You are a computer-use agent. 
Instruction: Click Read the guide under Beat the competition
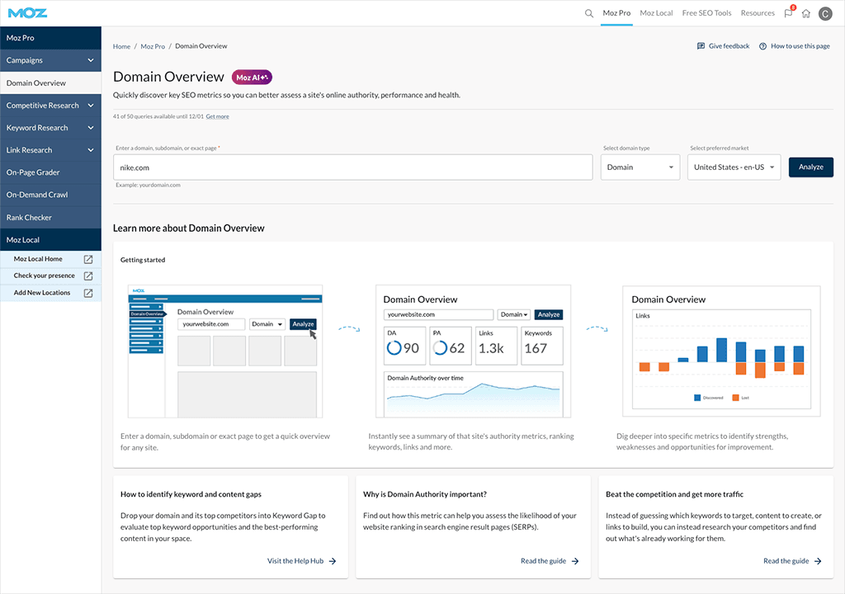click(x=786, y=561)
